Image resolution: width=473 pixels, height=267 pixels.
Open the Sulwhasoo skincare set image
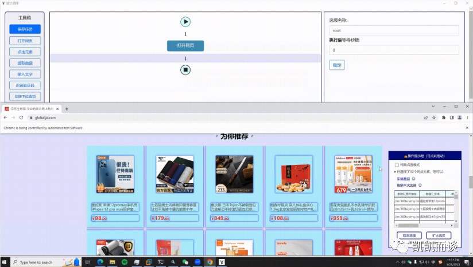coord(353,174)
